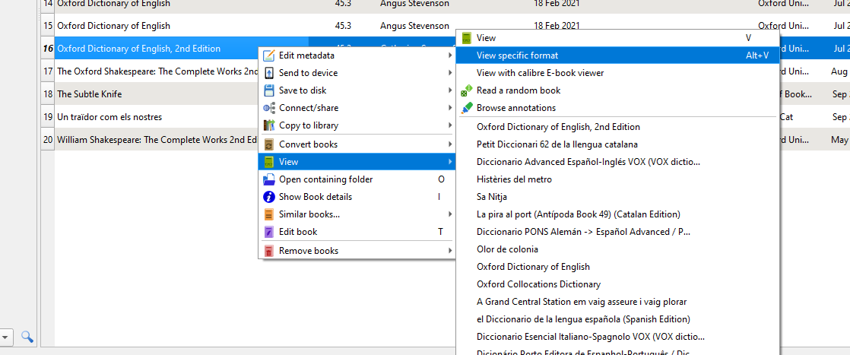Select View with calibre E-book viewer
Image resolution: width=850 pixels, height=355 pixels.
[x=529, y=73]
